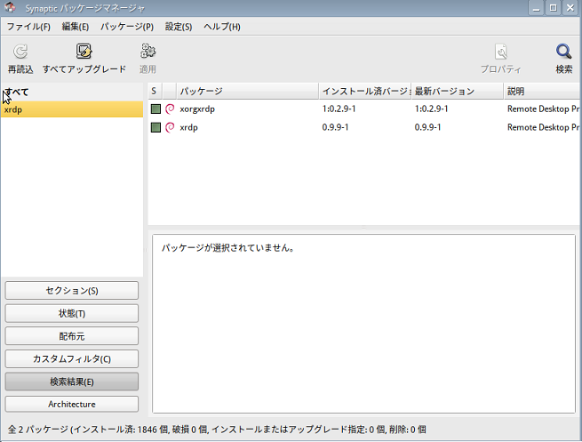
Task: Click the status box of xrdp package
Action: coord(155,127)
